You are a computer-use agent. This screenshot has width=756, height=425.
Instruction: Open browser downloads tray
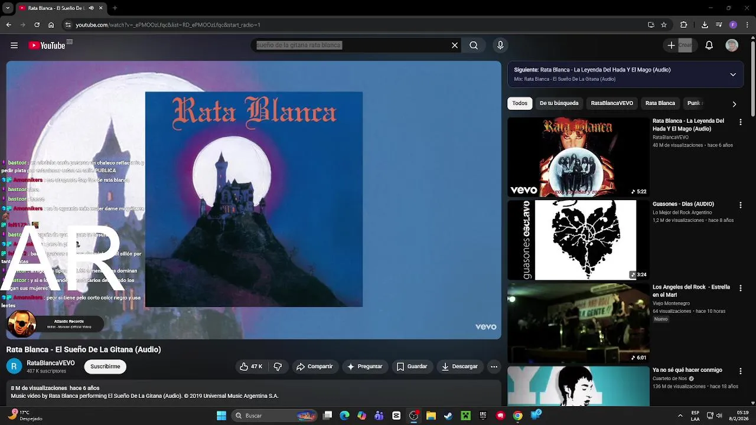[x=705, y=25]
